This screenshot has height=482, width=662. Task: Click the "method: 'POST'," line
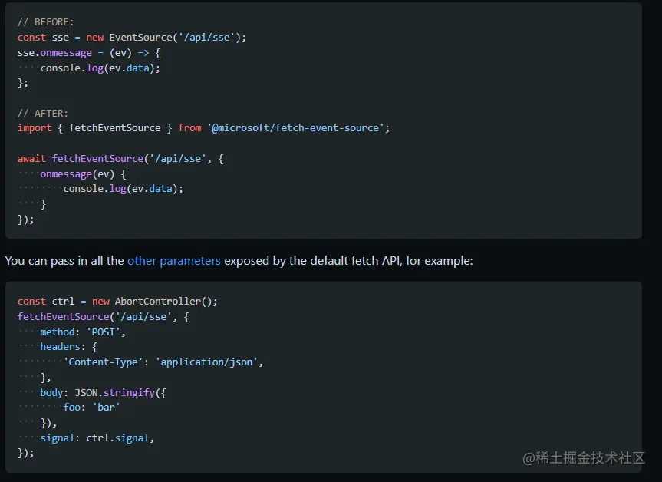click(83, 332)
